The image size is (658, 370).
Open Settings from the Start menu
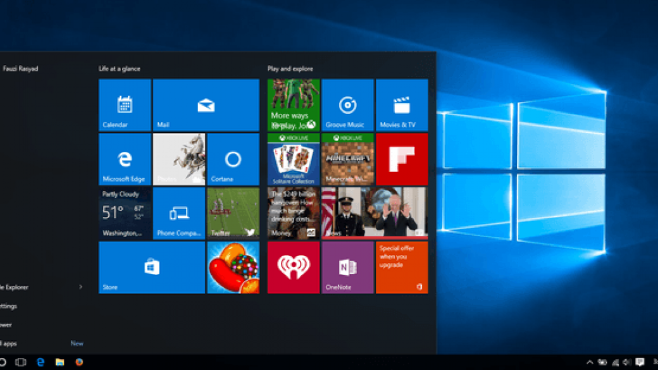(x=8, y=306)
